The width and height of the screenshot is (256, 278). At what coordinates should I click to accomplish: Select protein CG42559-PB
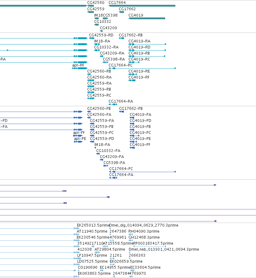coord(102,127)
